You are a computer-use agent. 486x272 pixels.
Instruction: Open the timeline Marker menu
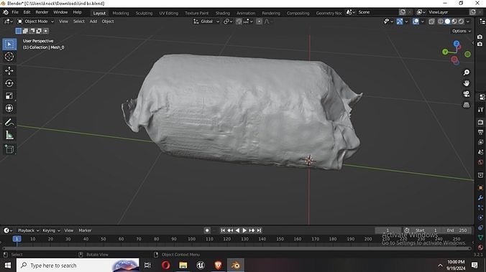point(85,230)
